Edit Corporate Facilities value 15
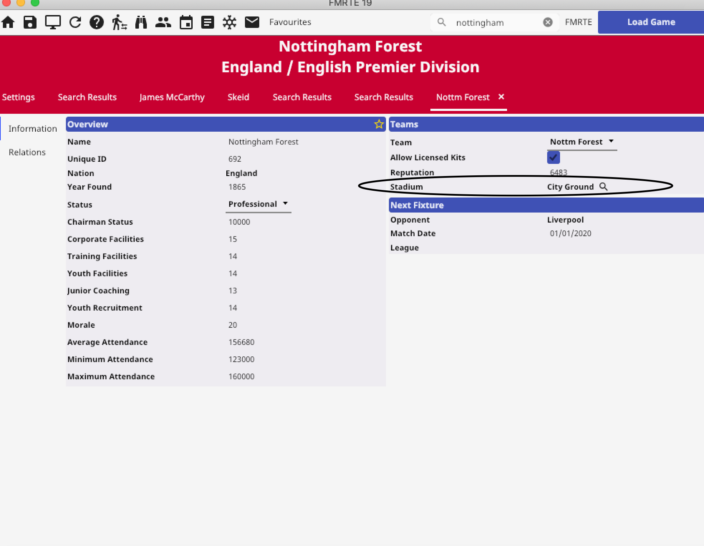This screenshot has height=546, width=704. (x=233, y=239)
